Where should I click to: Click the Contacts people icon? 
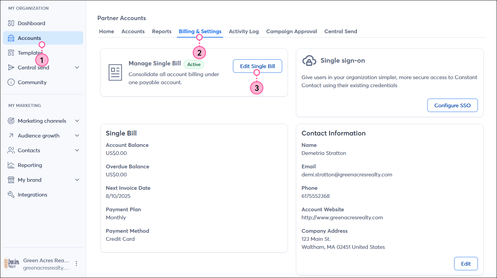point(11,150)
